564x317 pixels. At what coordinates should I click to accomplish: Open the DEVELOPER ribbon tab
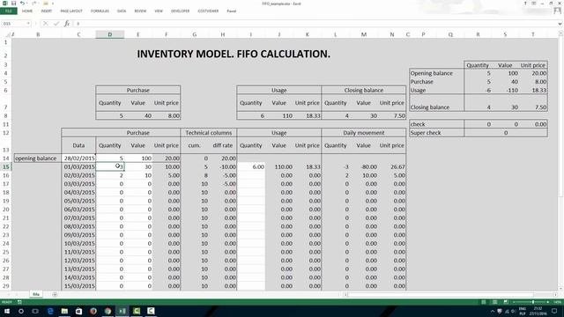[180, 11]
